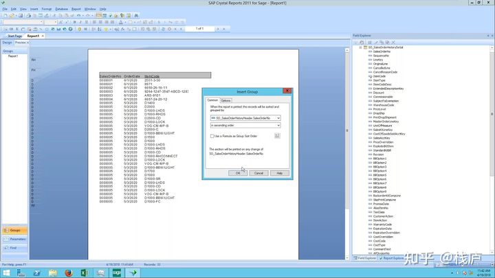Select the ItemCode field in Field Explorer

[379, 76]
